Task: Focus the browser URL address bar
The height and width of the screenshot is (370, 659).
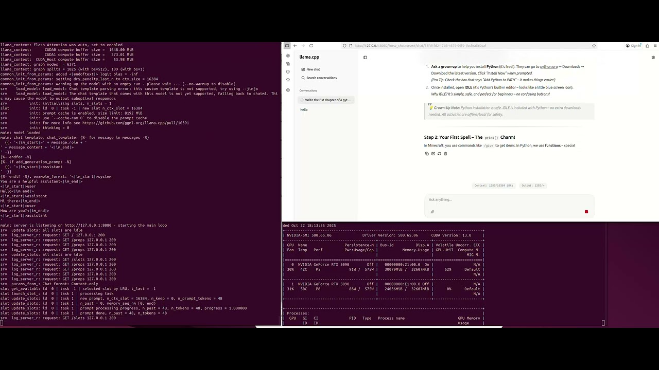Action: click(469, 46)
